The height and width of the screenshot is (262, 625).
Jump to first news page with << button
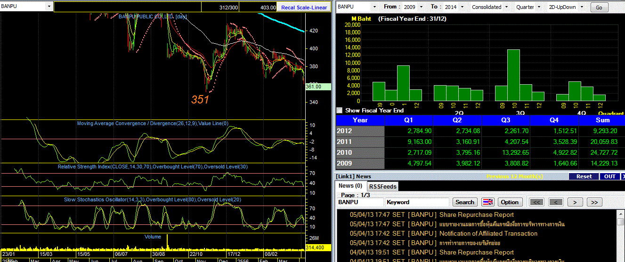tap(537, 202)
